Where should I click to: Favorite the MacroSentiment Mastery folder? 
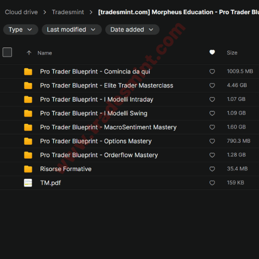[212, 127]
